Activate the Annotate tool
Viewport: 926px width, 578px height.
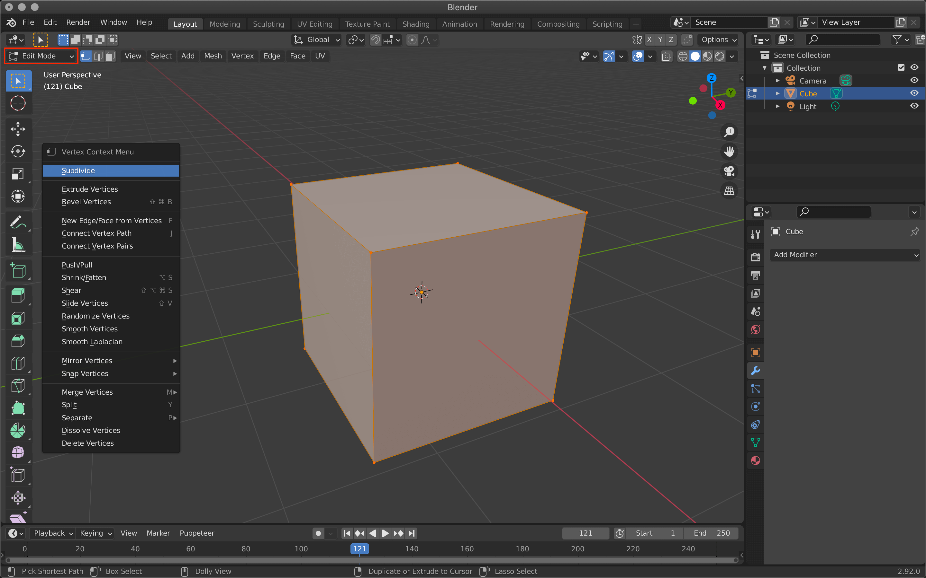18,222
